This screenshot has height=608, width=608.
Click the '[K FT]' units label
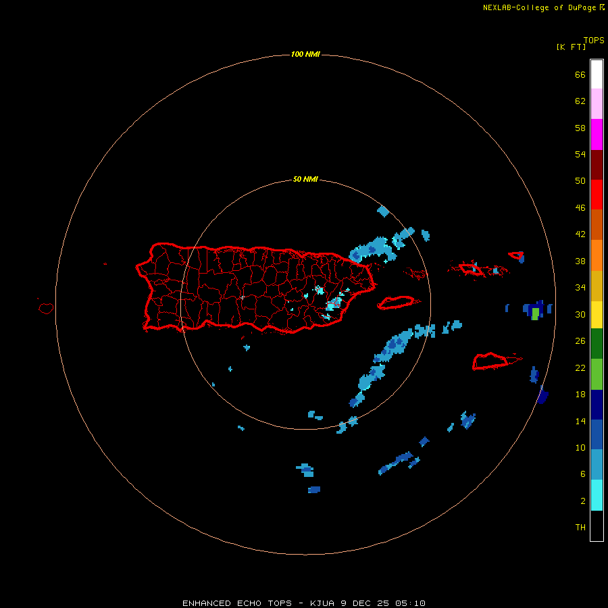click(x=571, y=47)
